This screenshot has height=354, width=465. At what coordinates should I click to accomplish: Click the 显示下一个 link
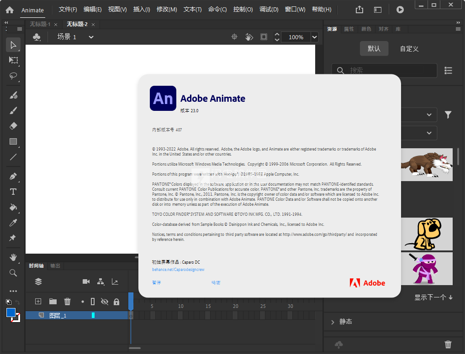pyautogui.click(x=433, y=297)
